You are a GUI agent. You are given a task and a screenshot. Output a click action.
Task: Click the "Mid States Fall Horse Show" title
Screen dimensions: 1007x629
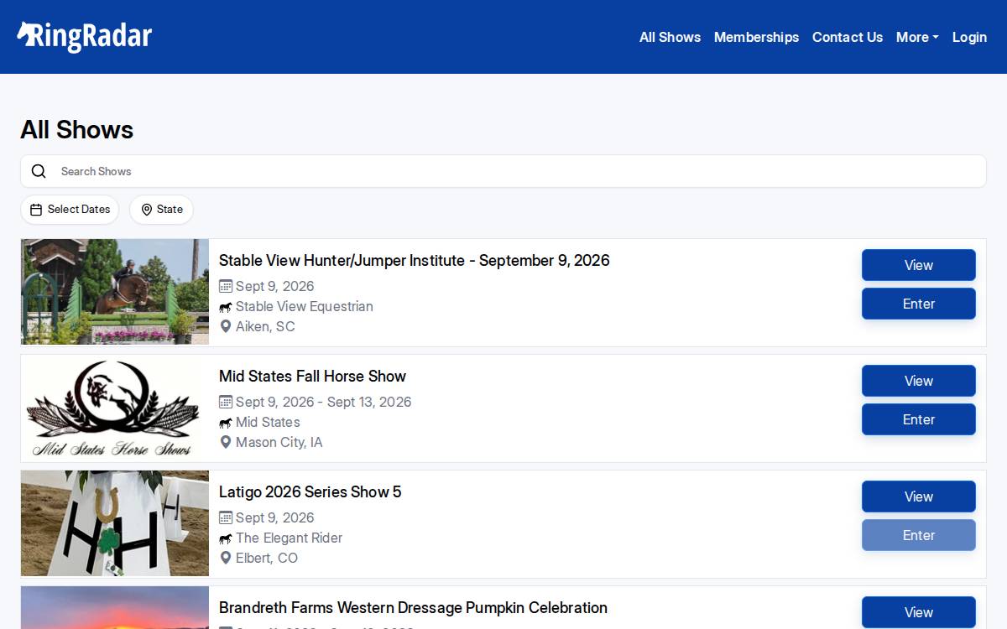312,377
